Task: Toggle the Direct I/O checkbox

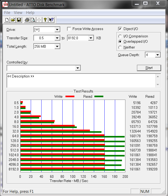Action: (120, 29)
